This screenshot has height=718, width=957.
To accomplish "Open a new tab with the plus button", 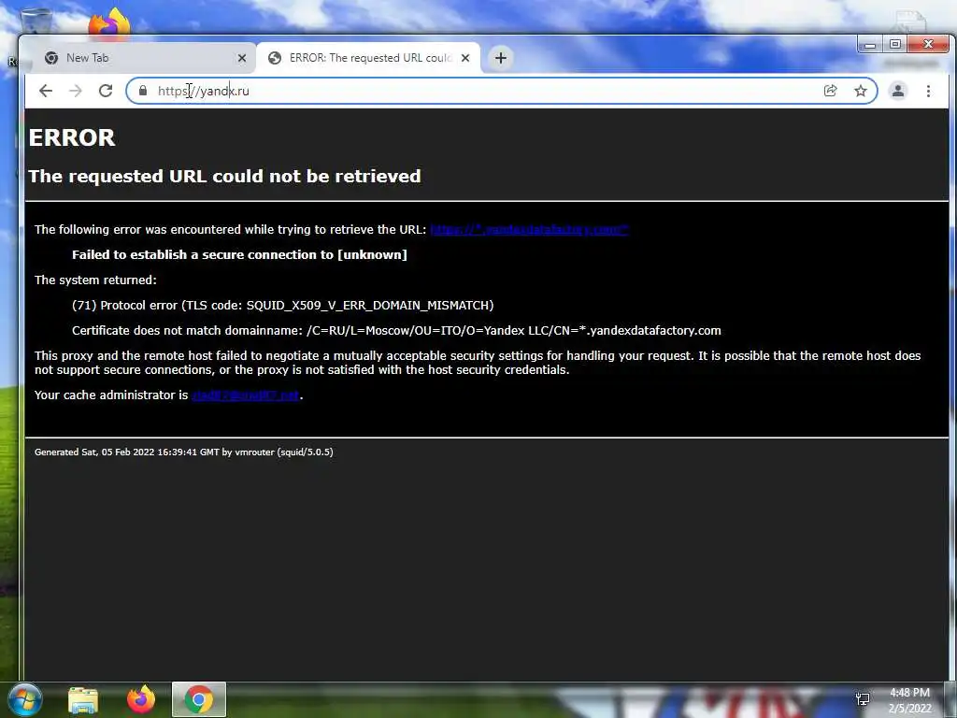I will point(501,58).
